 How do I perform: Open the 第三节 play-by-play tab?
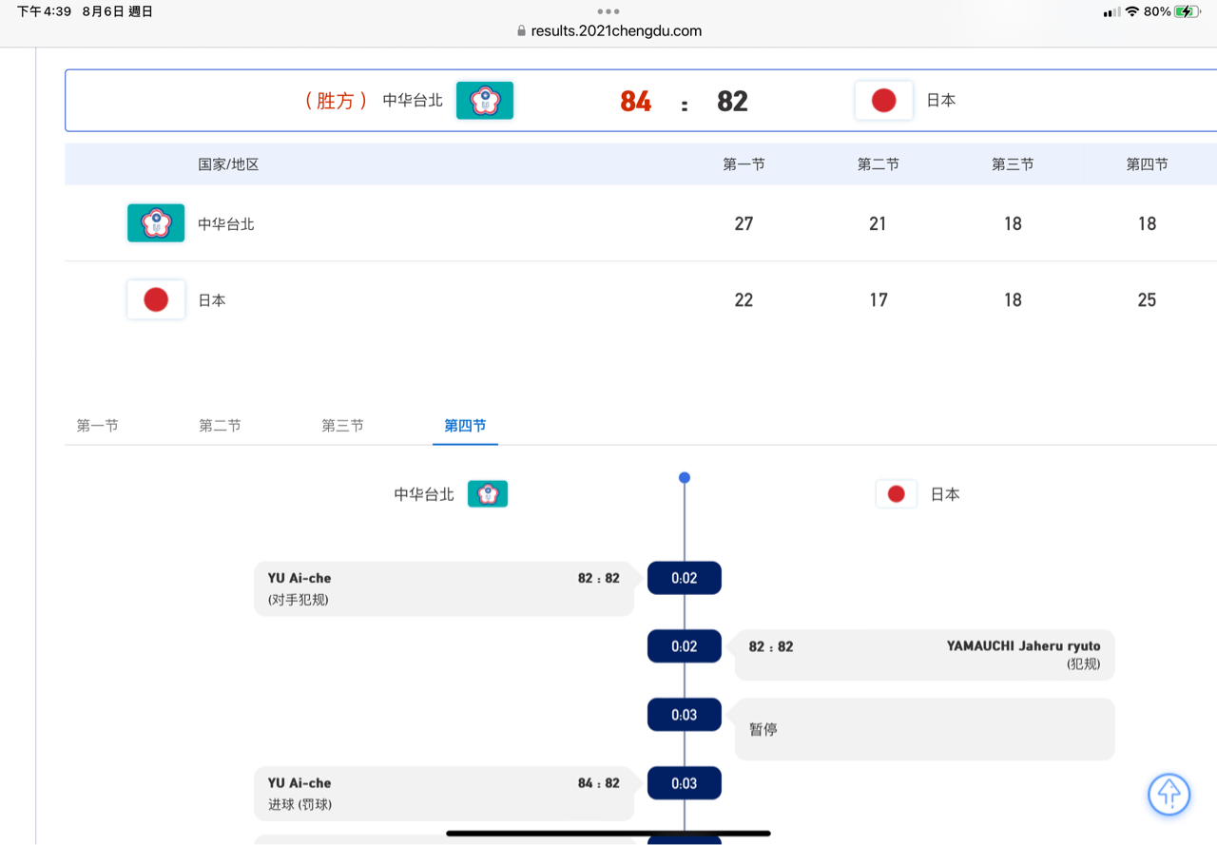click(x=342, y=426)
